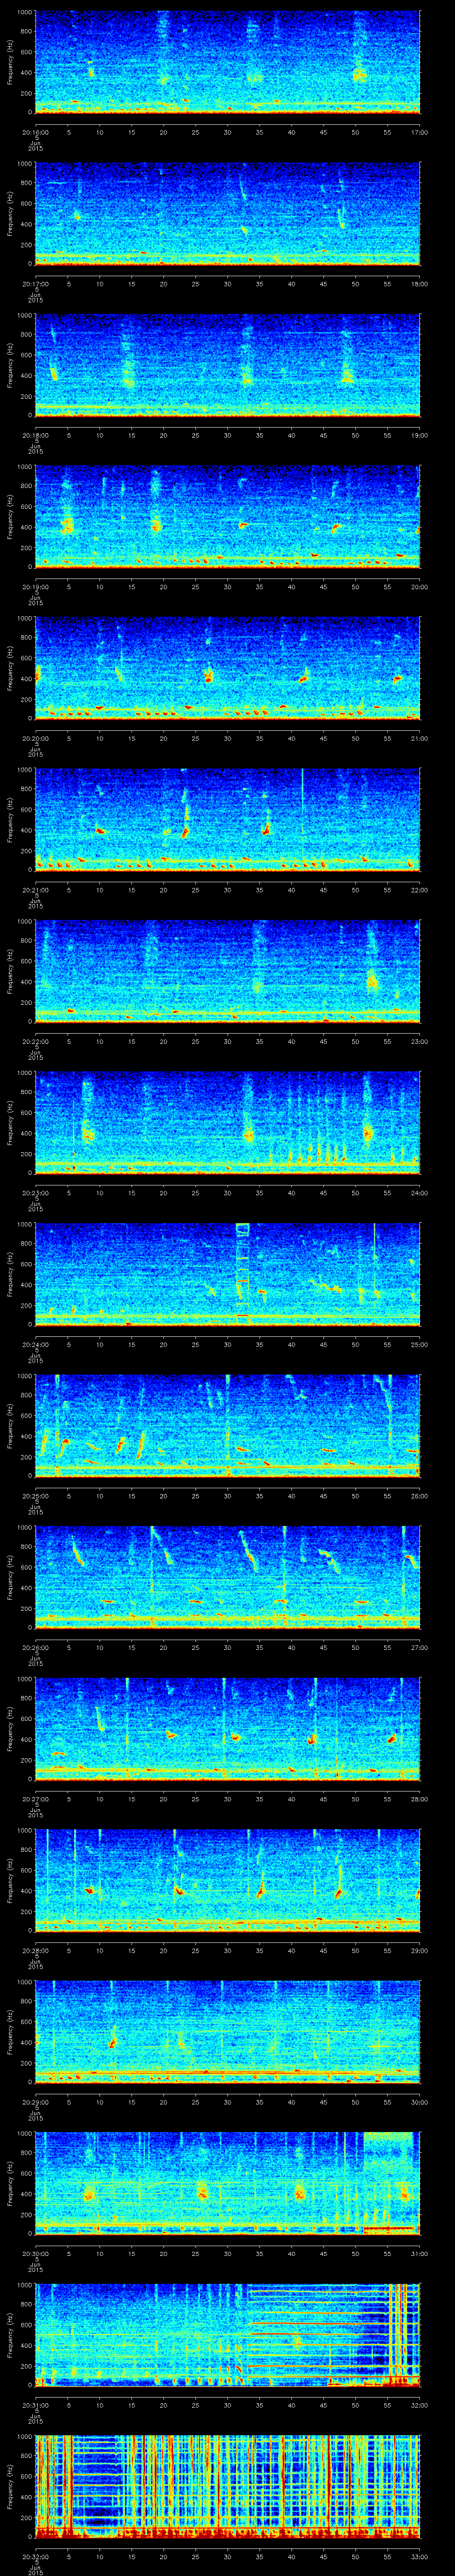
Task: Click the 20:32:00 start time label
Action: coord(35,2556)
